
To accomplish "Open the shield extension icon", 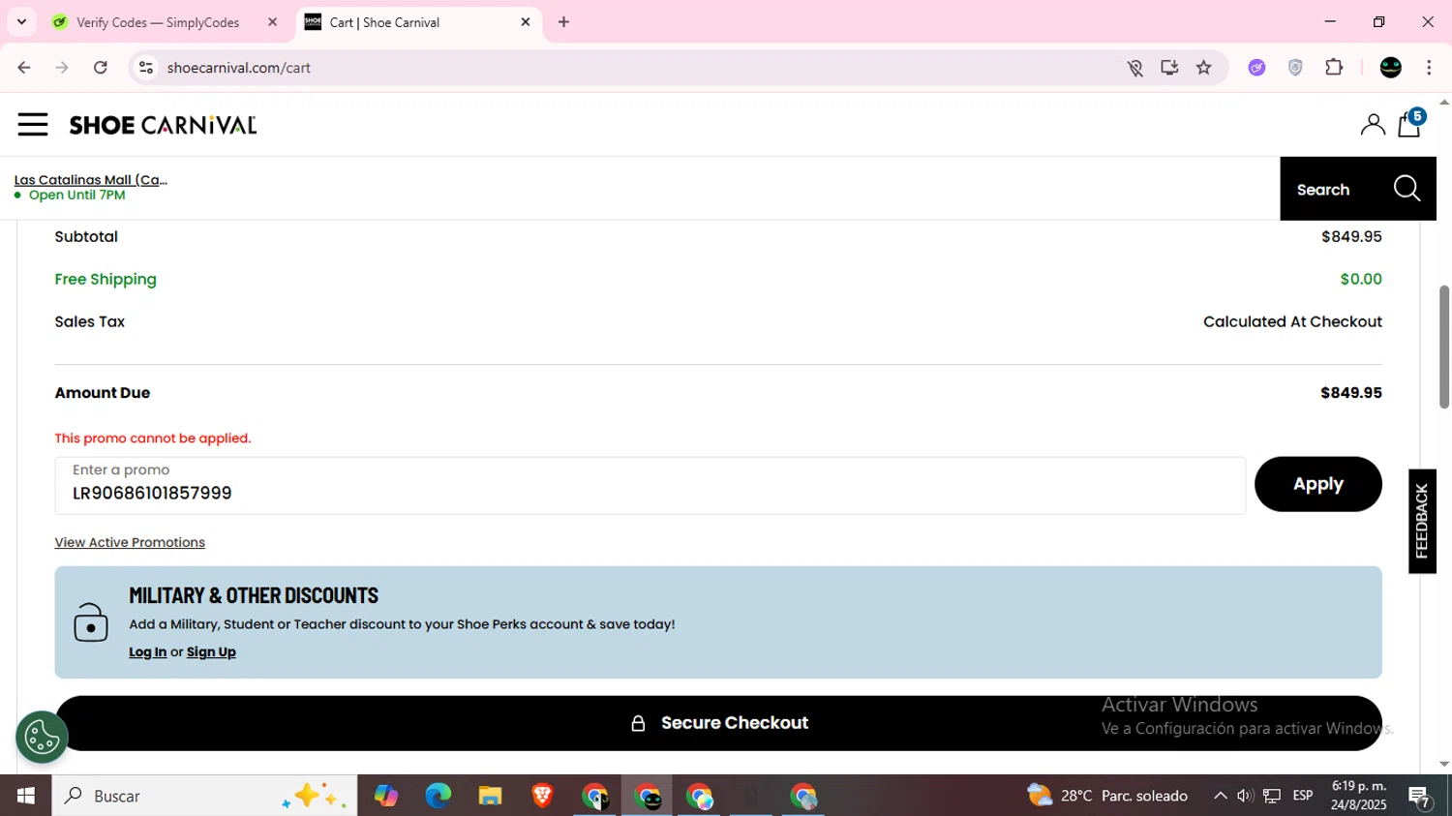I will click(1295, 68).
